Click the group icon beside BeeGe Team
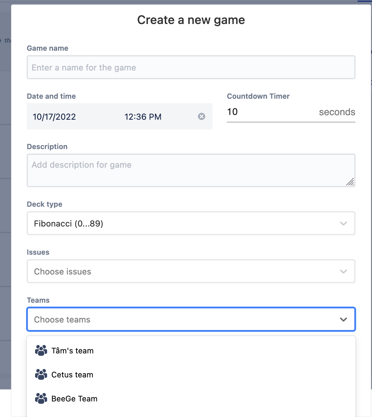The width and height of the screenshot is (372, 417). coord(41,398)
